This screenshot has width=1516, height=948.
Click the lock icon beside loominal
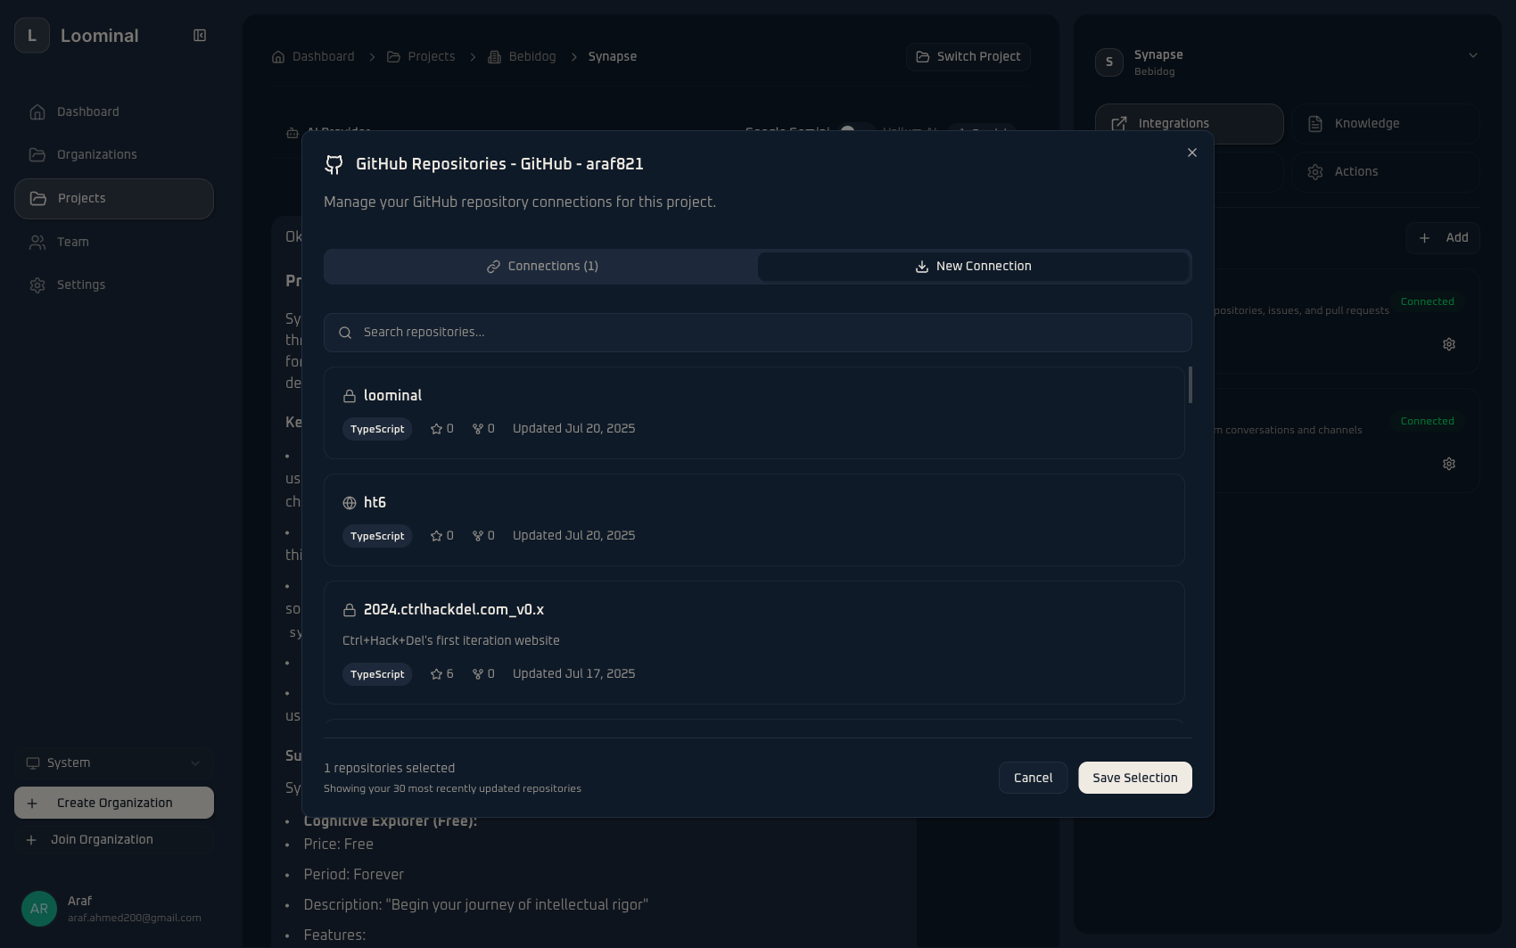click(350, 396)
